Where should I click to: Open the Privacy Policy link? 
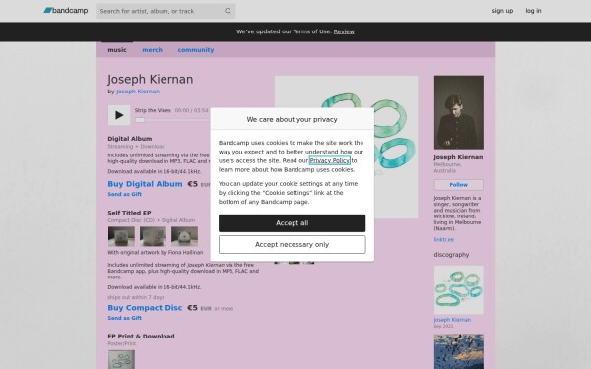pyautogui.click(x=329, y=160)
